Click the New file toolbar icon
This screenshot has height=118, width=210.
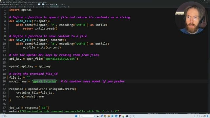pos(1,4)
